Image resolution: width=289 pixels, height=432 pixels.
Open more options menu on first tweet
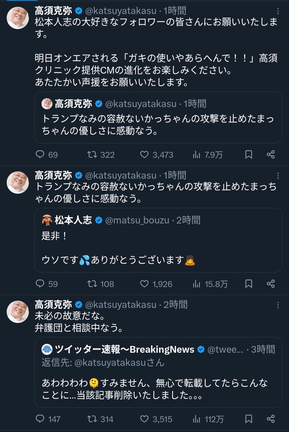coord(278,11)
